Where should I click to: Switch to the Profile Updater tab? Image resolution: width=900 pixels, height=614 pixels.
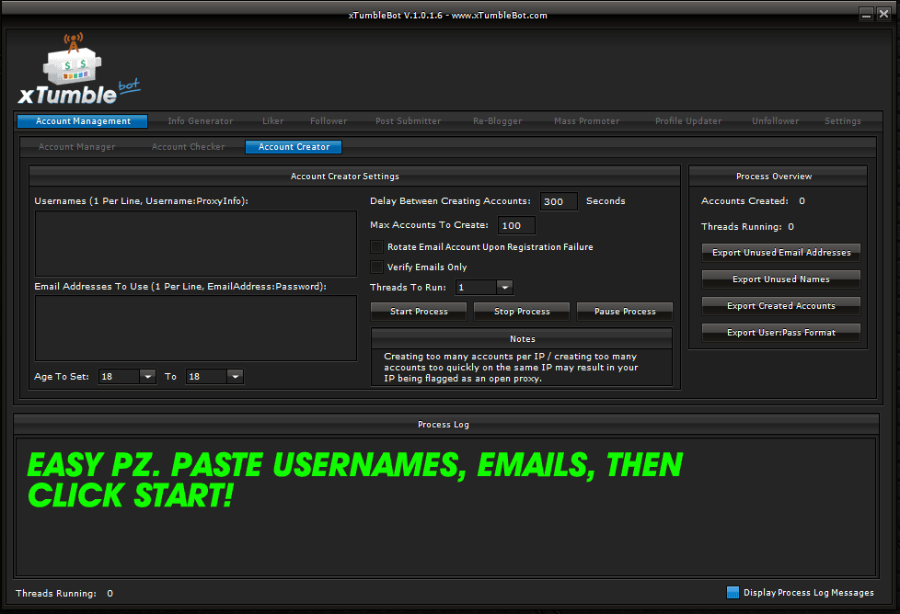click(x=688, y=121)
